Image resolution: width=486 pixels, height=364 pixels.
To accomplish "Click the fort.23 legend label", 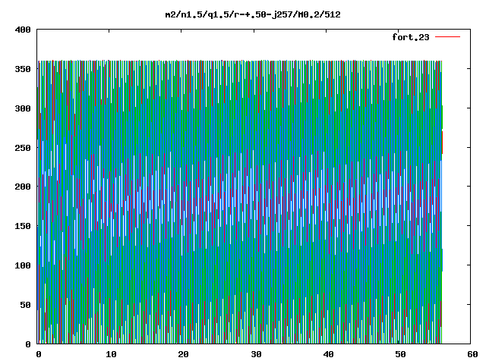I will (x=411, y=37).
